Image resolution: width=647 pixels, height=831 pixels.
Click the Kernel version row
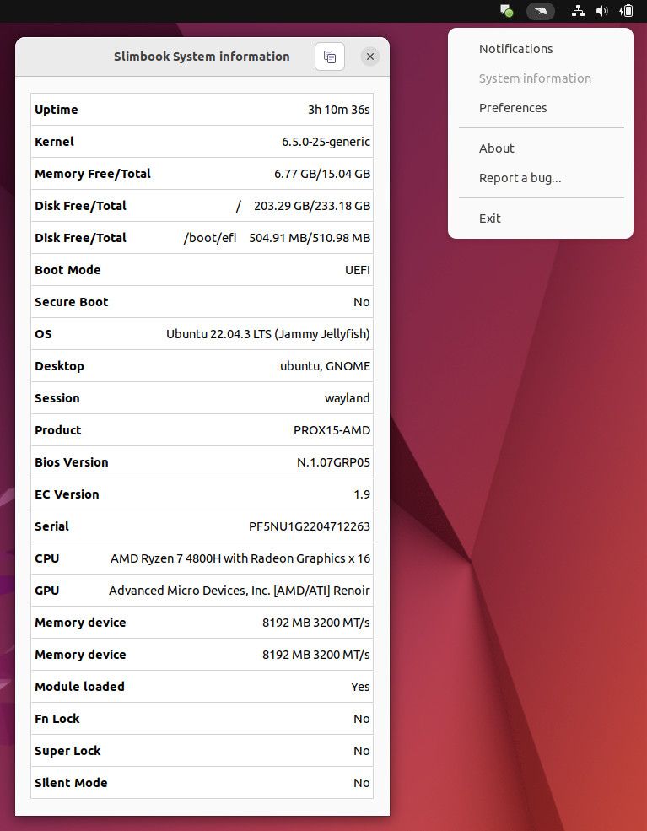[202, 142]
